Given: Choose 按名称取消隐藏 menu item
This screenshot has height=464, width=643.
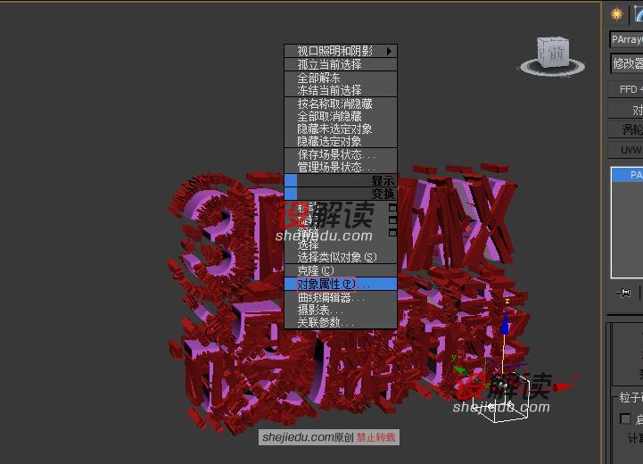Looking at the screenshot, I should [341, 104].
